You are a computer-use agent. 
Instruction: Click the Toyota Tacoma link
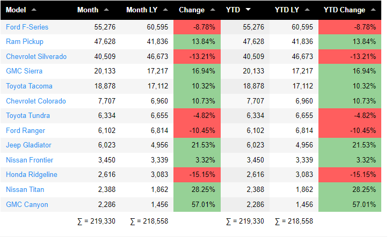(29, 86)
